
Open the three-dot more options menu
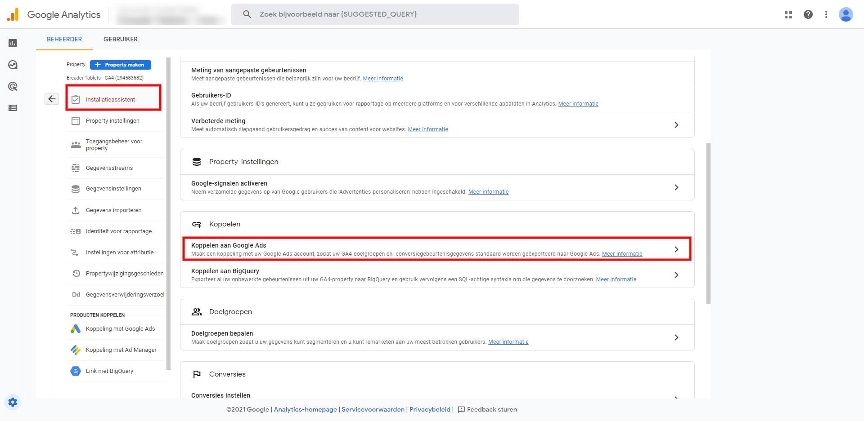click(826, 14)
